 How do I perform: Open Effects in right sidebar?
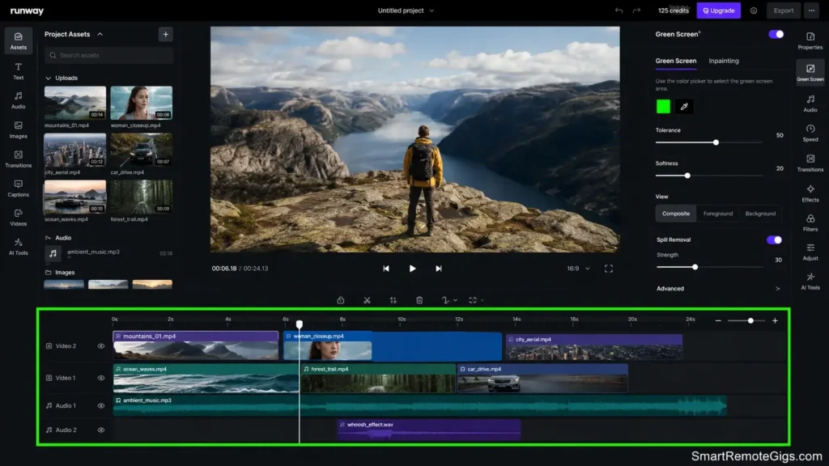click(810, 193)
